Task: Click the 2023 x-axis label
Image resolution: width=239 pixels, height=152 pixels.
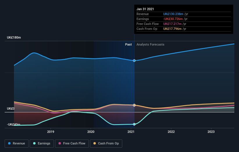Action: click(x=211, y=132)
